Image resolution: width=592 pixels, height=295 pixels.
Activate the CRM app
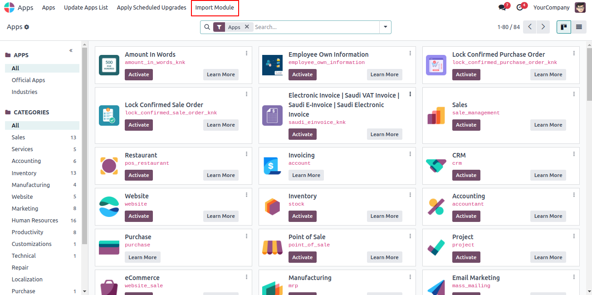[x=466, y=175]
